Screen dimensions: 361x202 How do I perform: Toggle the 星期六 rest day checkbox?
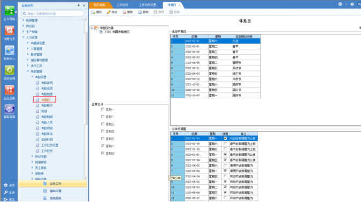102,146
